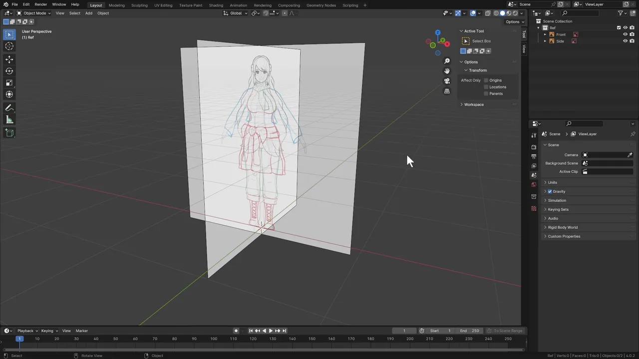639x359 pixels.
Task: Enable the Locations checkbox
Action: [486, 87]
